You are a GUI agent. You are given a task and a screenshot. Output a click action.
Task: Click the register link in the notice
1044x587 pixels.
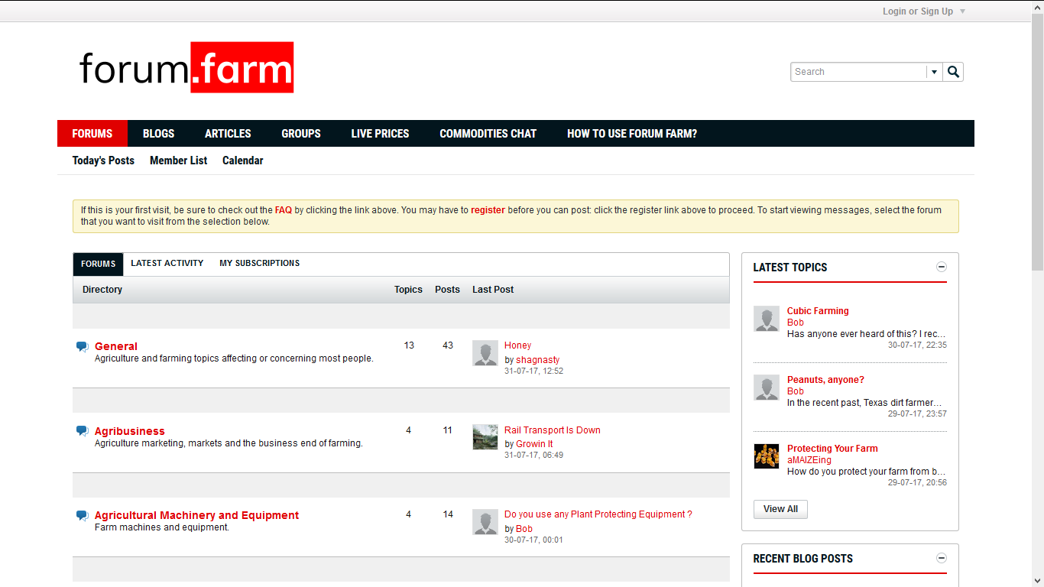(x=488, y=210)
